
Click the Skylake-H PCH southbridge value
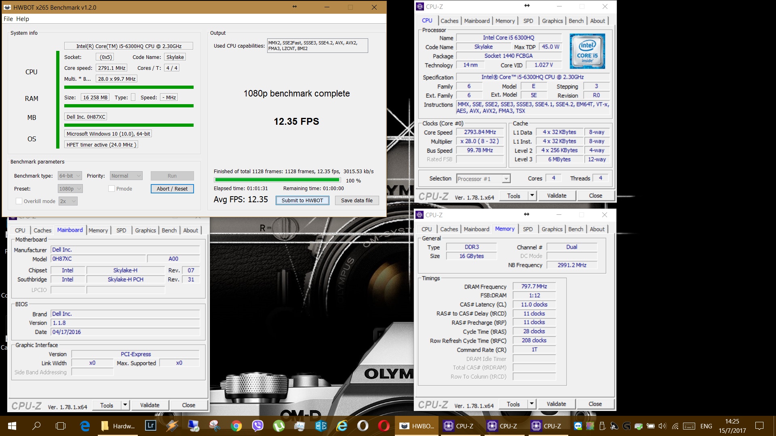[126, 279]
